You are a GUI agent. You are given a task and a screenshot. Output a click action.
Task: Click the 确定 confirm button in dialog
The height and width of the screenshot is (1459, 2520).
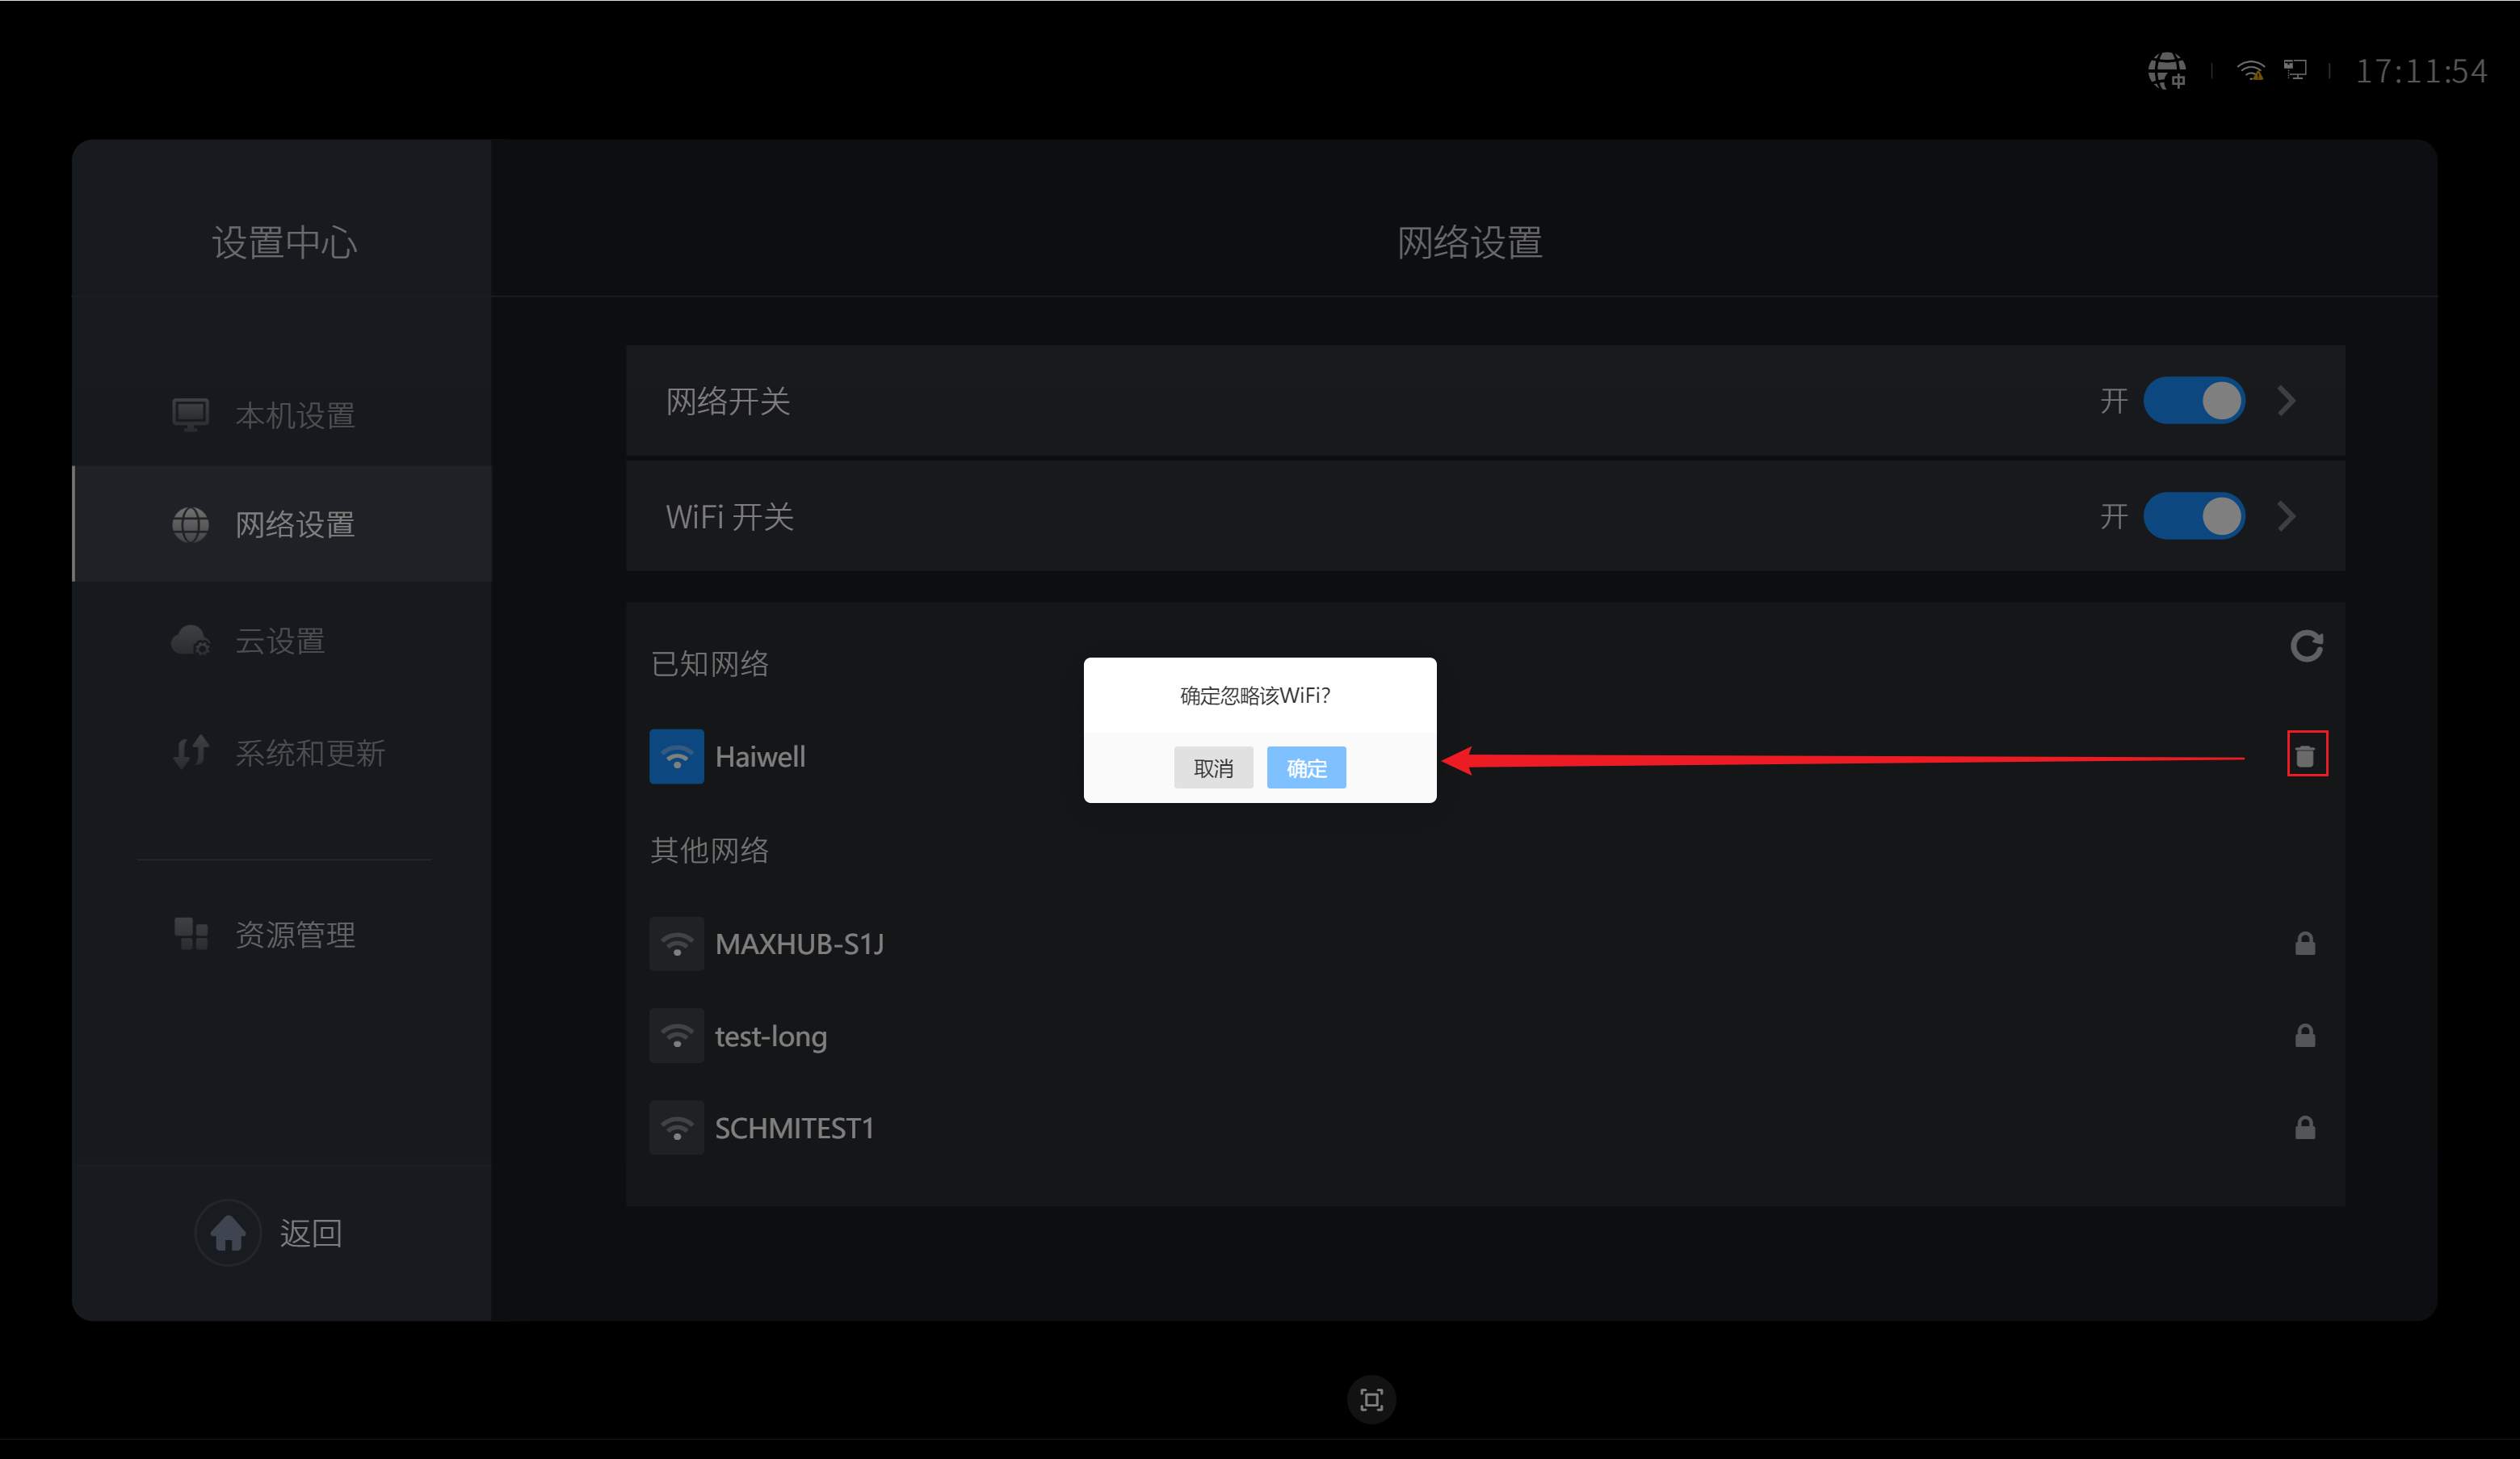[1306, 767]
